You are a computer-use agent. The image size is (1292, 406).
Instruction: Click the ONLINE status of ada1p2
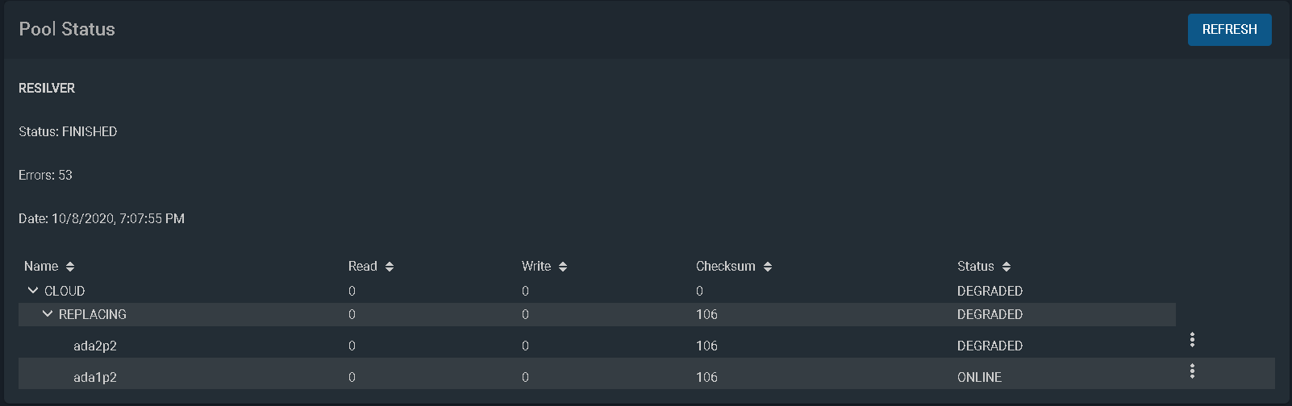[x=979, y=377]
